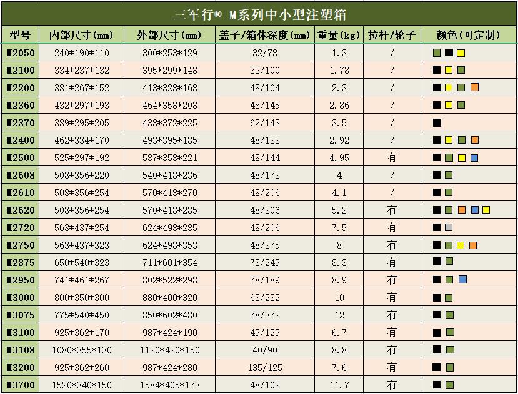
Task: Select inner size cell 1080*355*130
Action: tap(82, 350)
